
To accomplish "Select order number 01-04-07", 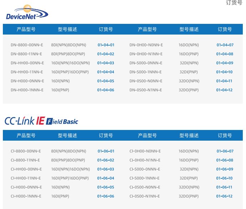I will (225, 45).
